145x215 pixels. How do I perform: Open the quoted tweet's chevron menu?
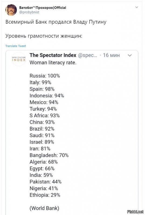click(x=130, y=55)
